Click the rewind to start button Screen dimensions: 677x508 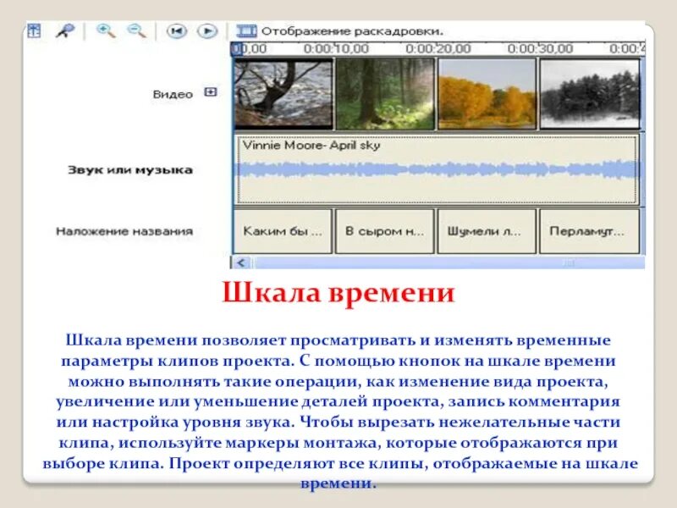point(179,30)
